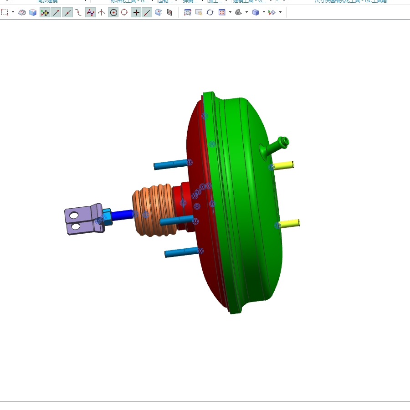Click the icon after the rendering style cube
Viewport: 410px width, 410px height.
[272, 12]
